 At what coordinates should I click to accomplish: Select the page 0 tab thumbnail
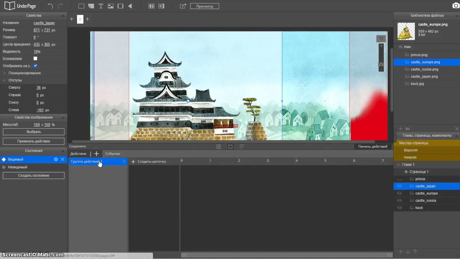pyautogui.click(x=80, y=19)
